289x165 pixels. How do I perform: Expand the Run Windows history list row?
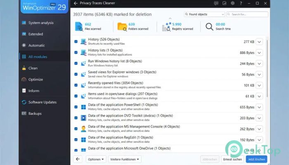tap(259, 64)
